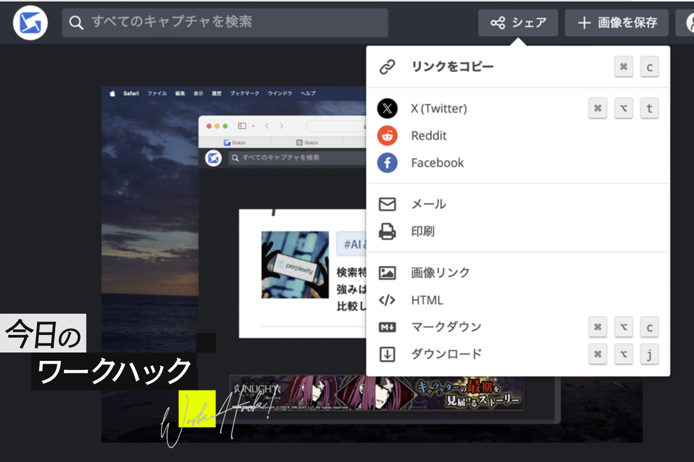Click the X logo icon
The height and width of the screenshot is (462, 694).
click(387, 109)
